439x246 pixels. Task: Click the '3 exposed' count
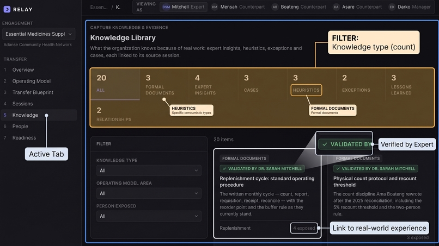point(417,238)
